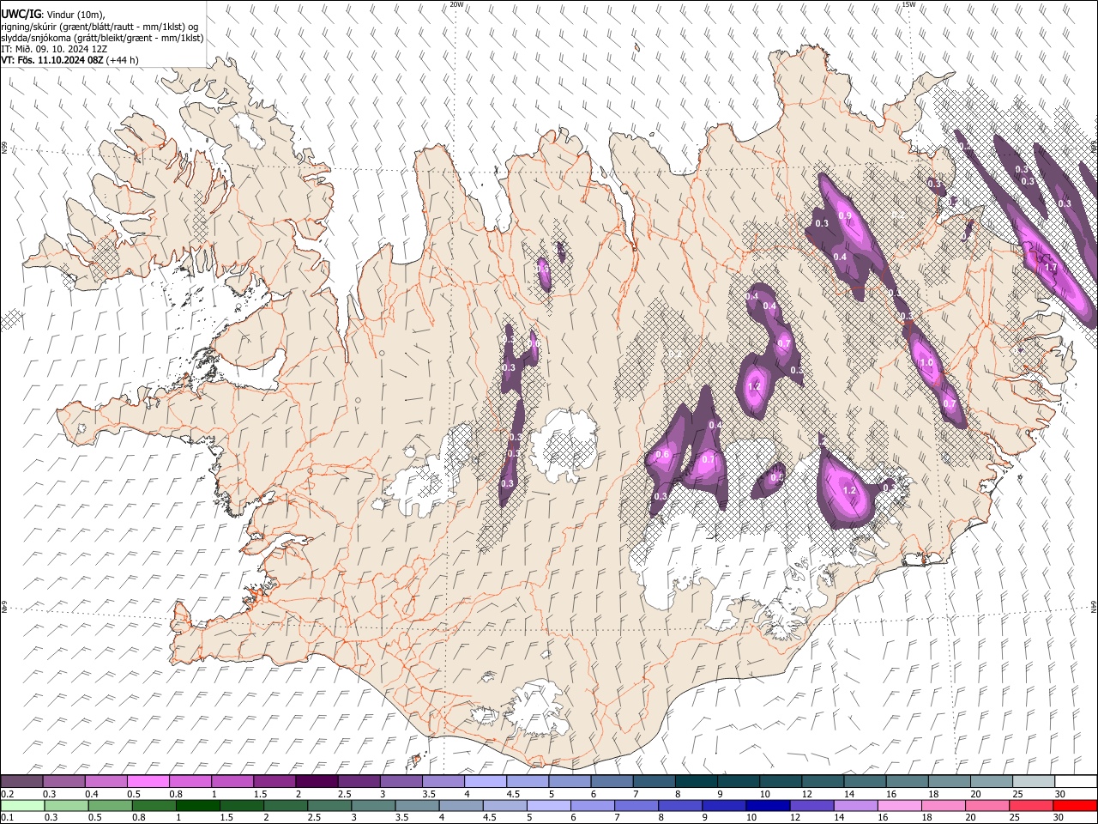The width and height of the screenshot is (1098, 824).
Task: Click the '15W' longitude label at top
Action: (908, 4)
